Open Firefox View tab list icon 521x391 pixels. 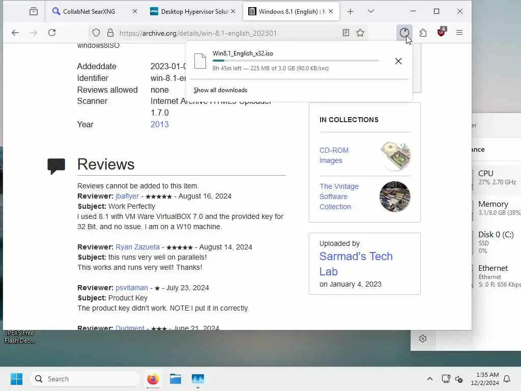34,12
